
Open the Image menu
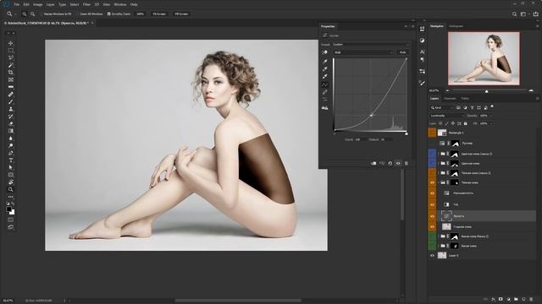(37, 4)
